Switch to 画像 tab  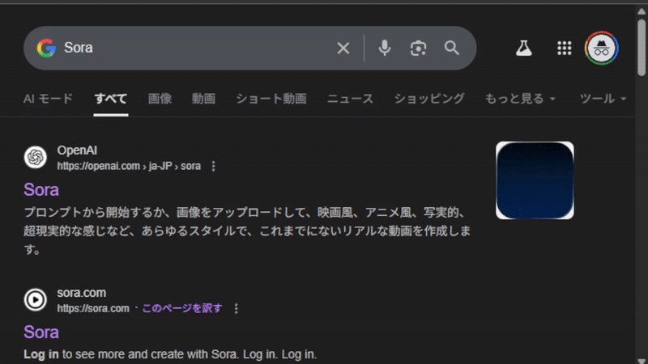click(x=160, y=99)
